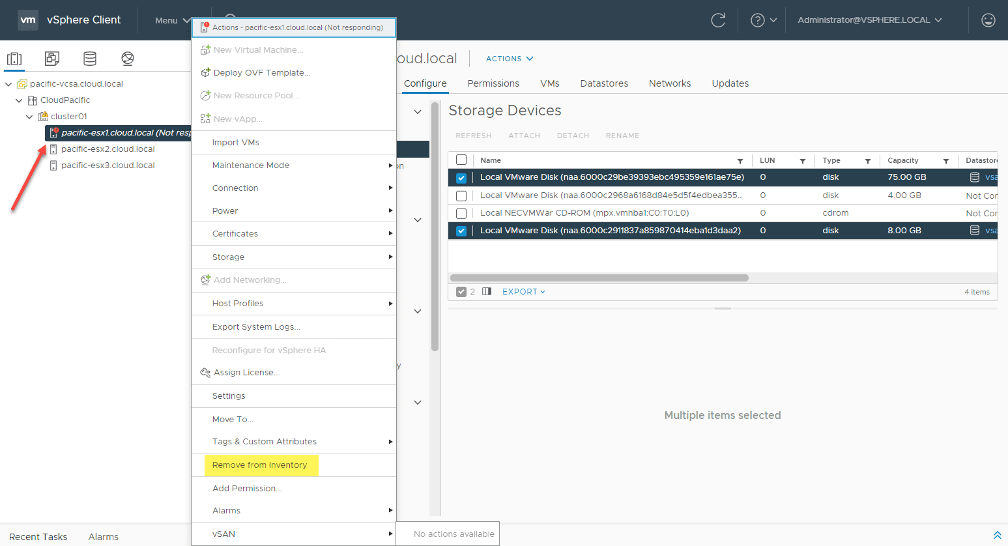This screenshot has width=1008, height=546.
Task: Check the 4.00 GB VMware disk row
Action: point(461,195)
